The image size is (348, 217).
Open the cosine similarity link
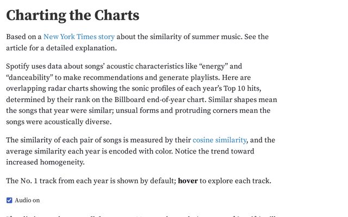pyautogui.click(x=220, y=140)
